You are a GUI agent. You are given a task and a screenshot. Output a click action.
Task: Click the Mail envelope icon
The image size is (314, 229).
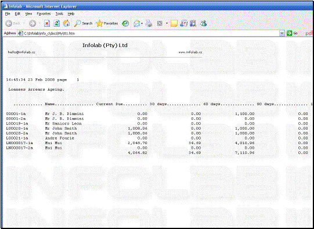pyautogui.click(x=137, y=23)
